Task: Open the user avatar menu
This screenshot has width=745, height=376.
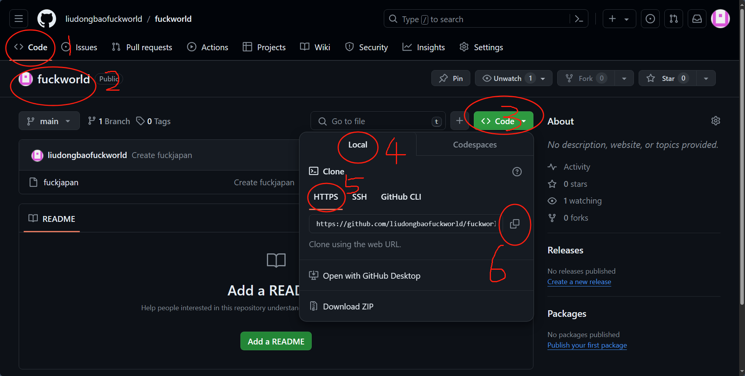Action: (720, 19)
